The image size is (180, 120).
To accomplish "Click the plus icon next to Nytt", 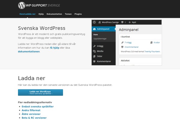I will 130,22.
